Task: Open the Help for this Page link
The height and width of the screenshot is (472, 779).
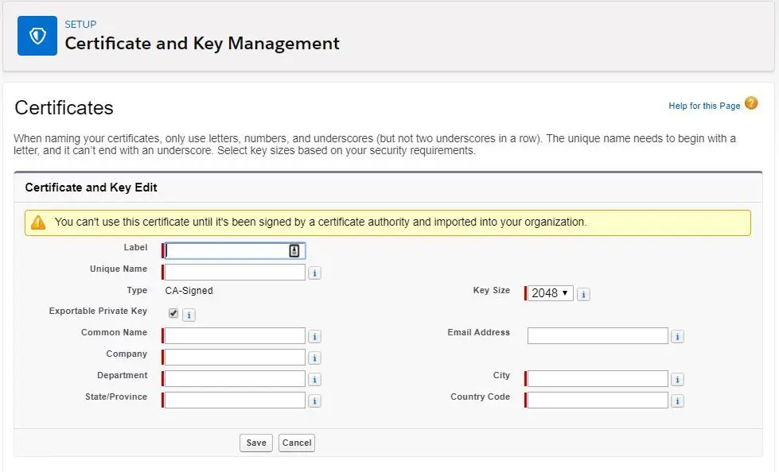Action: (704, 106)
